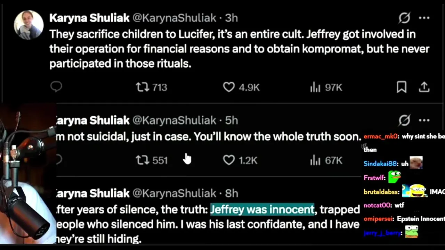Viewport: 445px width, 250px height.
Task: Click the 8h timestamp on bottom tweet
Action: pyautogui.click(x=231, y=193)
